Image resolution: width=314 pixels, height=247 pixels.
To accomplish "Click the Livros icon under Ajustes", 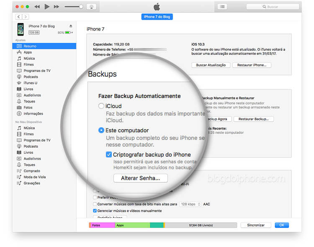I will (19, 89).
